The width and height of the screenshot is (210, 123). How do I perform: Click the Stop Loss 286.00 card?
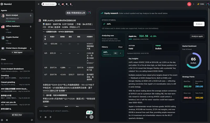[187, 96]
